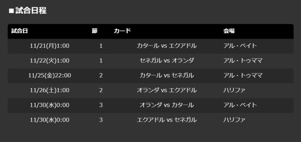Click ハリファ venue for 11/26 match

click(234, 90)
